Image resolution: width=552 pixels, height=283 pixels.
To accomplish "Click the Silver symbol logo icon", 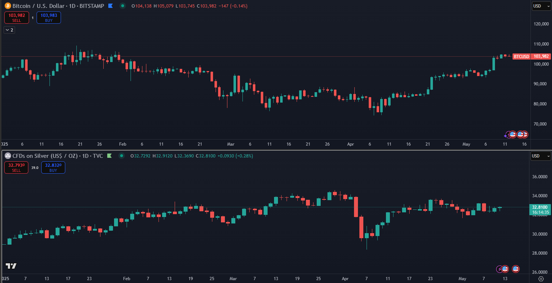I will (x=8, y=156).
